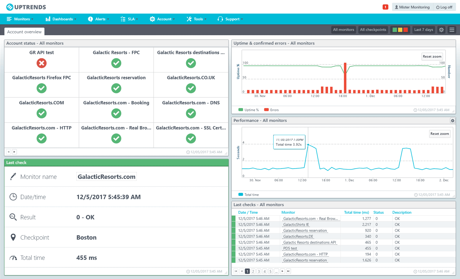Image resolution: width=460 pixels, height=279 pixels.
Task: Click GalacticResorts reservation status check icon
Action: coord(116,88)
